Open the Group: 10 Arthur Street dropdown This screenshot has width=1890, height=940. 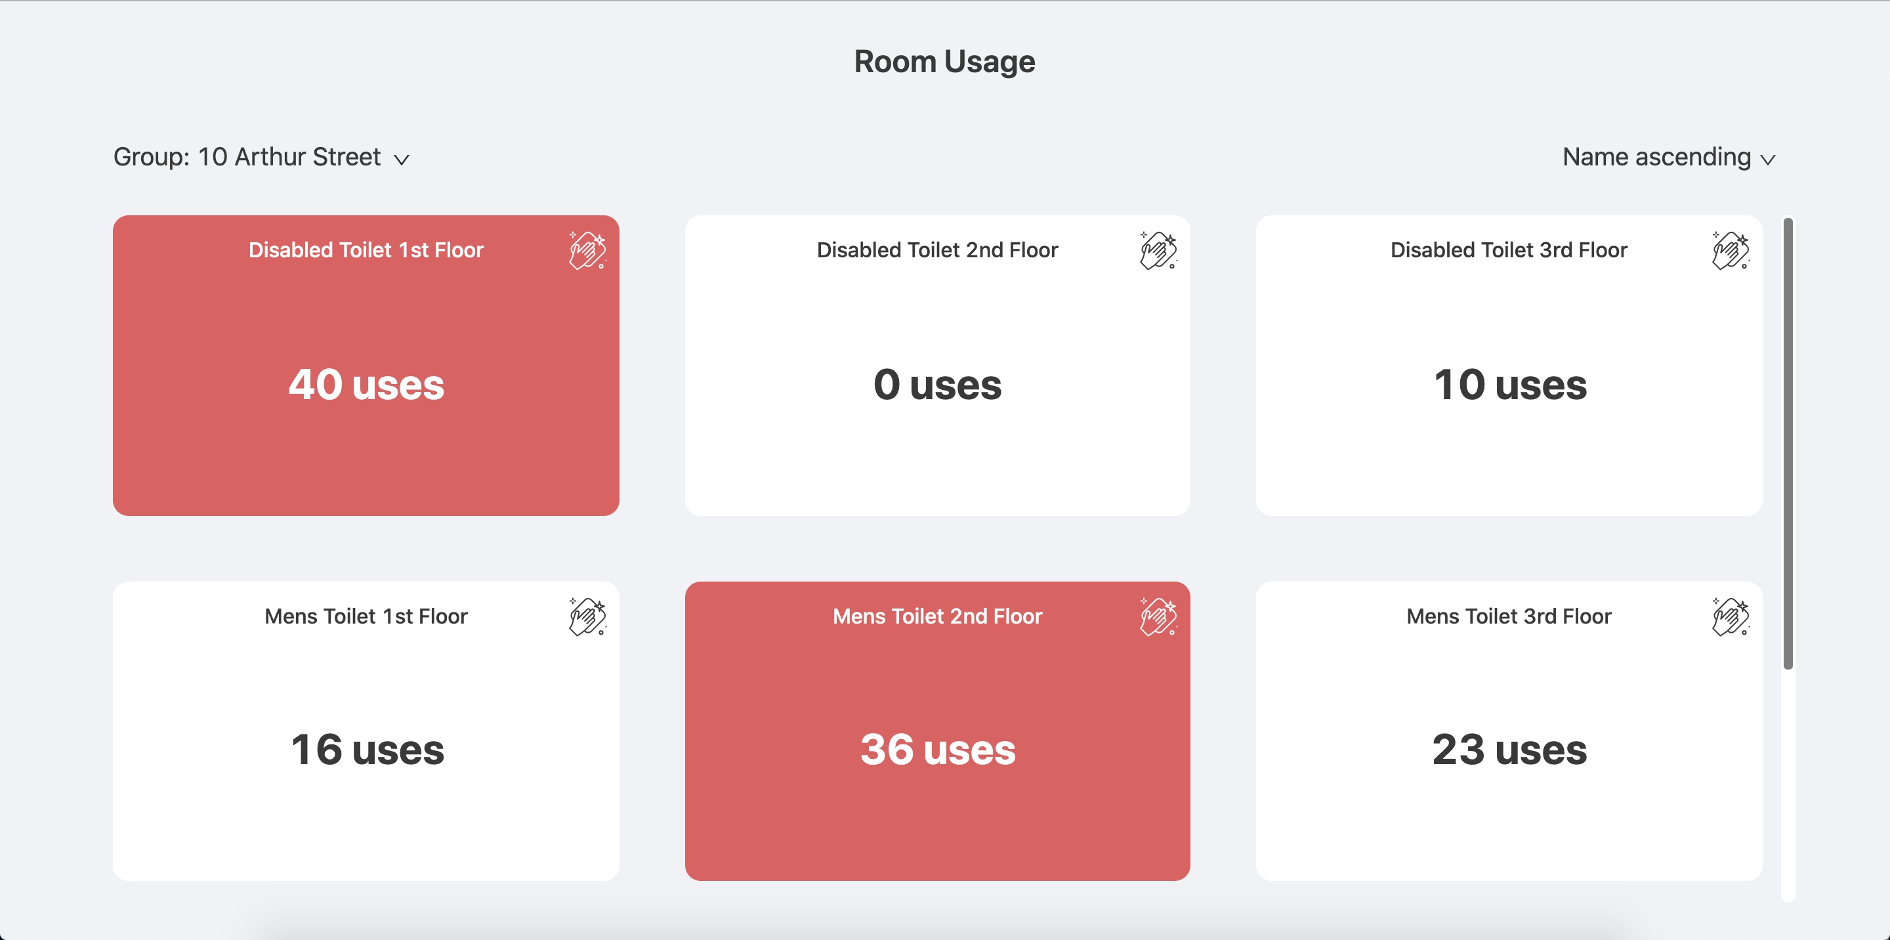pyautogui.click(x=261, y=157)
